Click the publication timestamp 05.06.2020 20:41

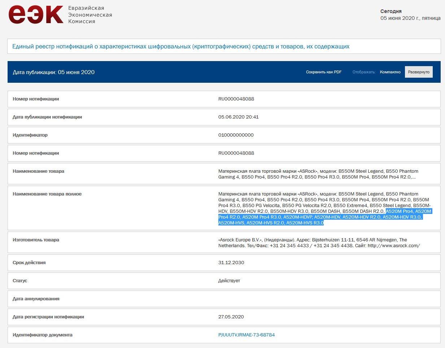[x=238, y=117]
